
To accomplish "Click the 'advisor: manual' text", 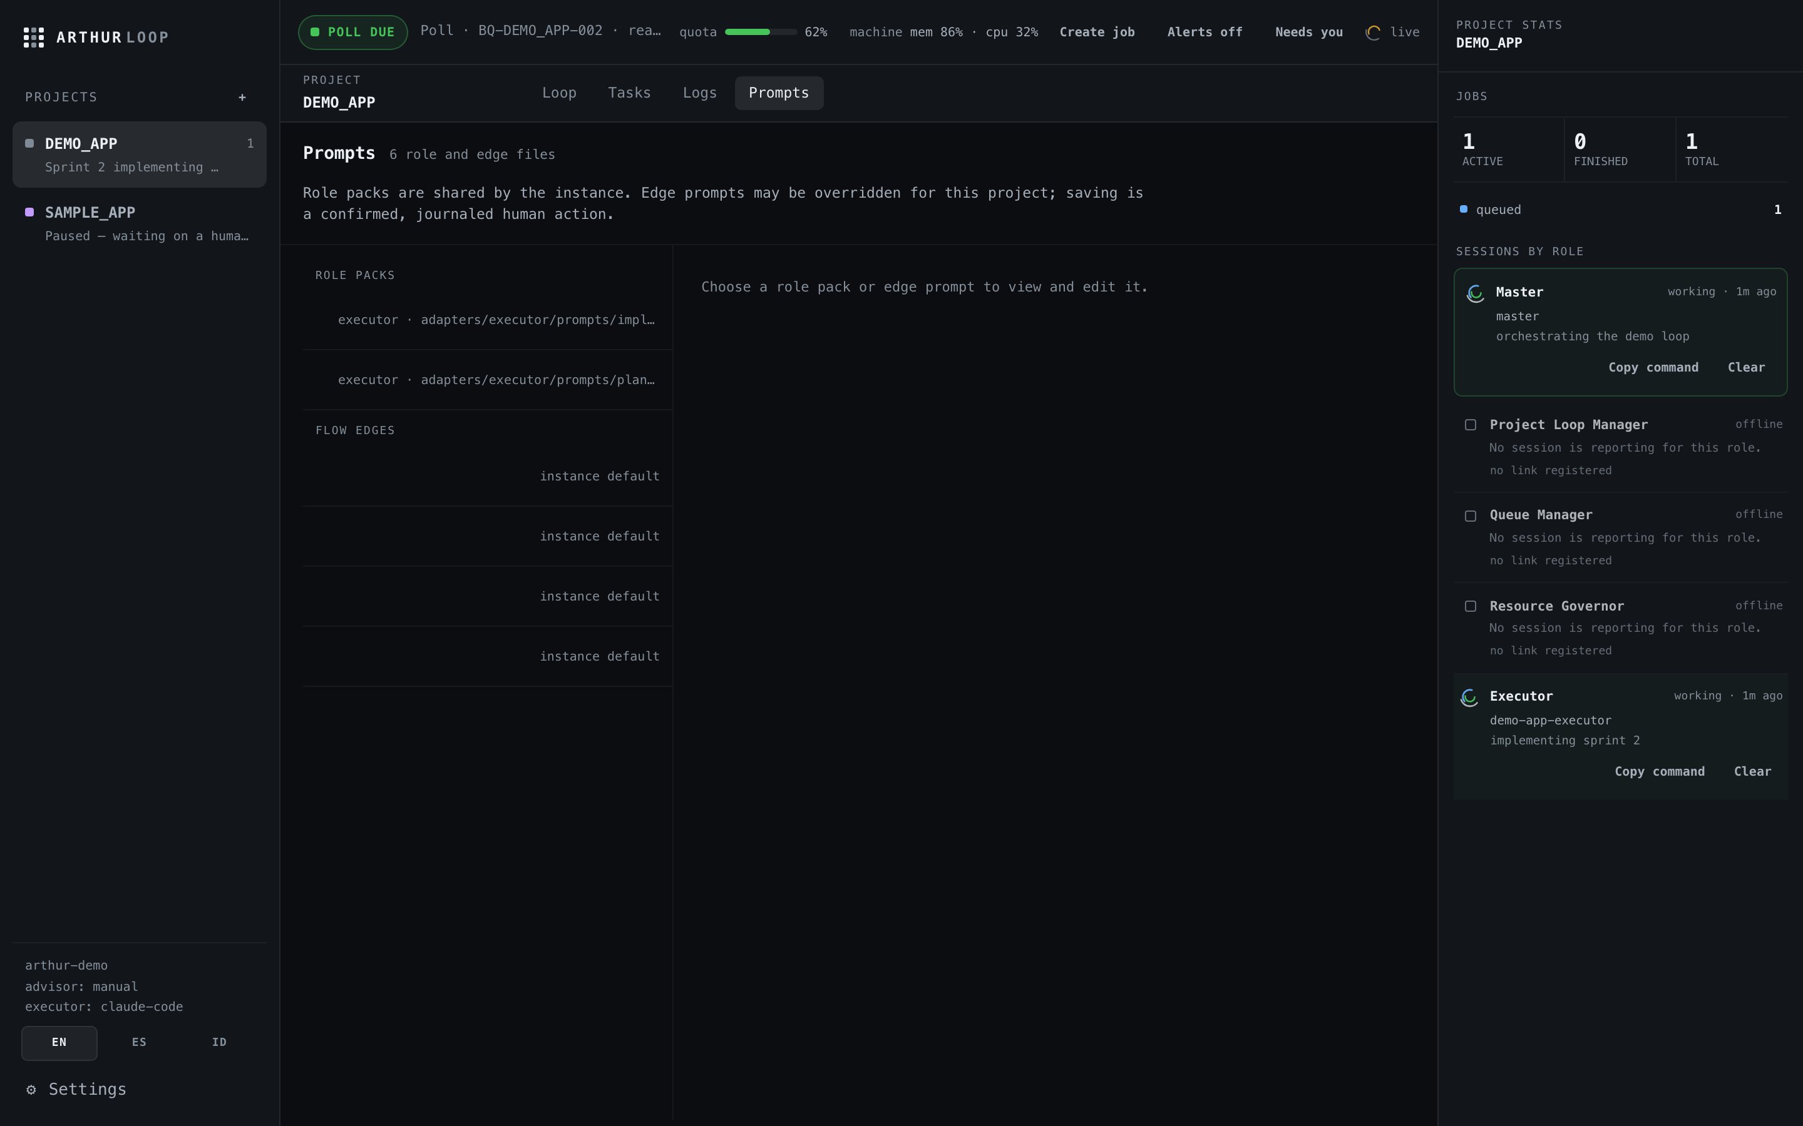I will coord(81,987).
